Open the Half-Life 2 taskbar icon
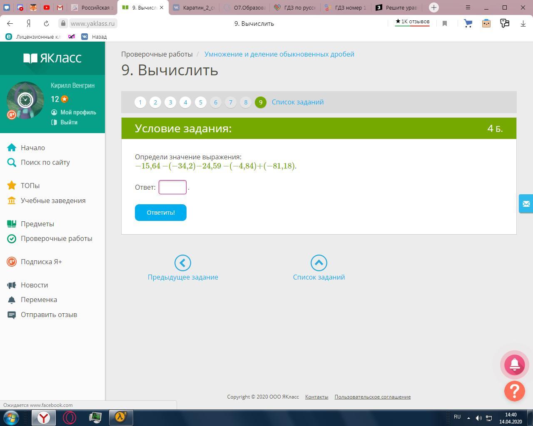Screen dimensions: 533x426 click(x=121, y=417)
